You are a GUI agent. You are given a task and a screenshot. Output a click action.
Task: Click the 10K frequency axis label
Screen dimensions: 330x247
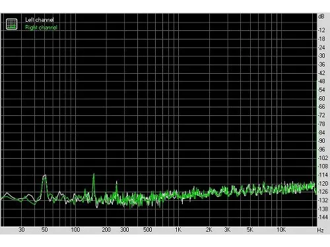(x=281, y=230)
